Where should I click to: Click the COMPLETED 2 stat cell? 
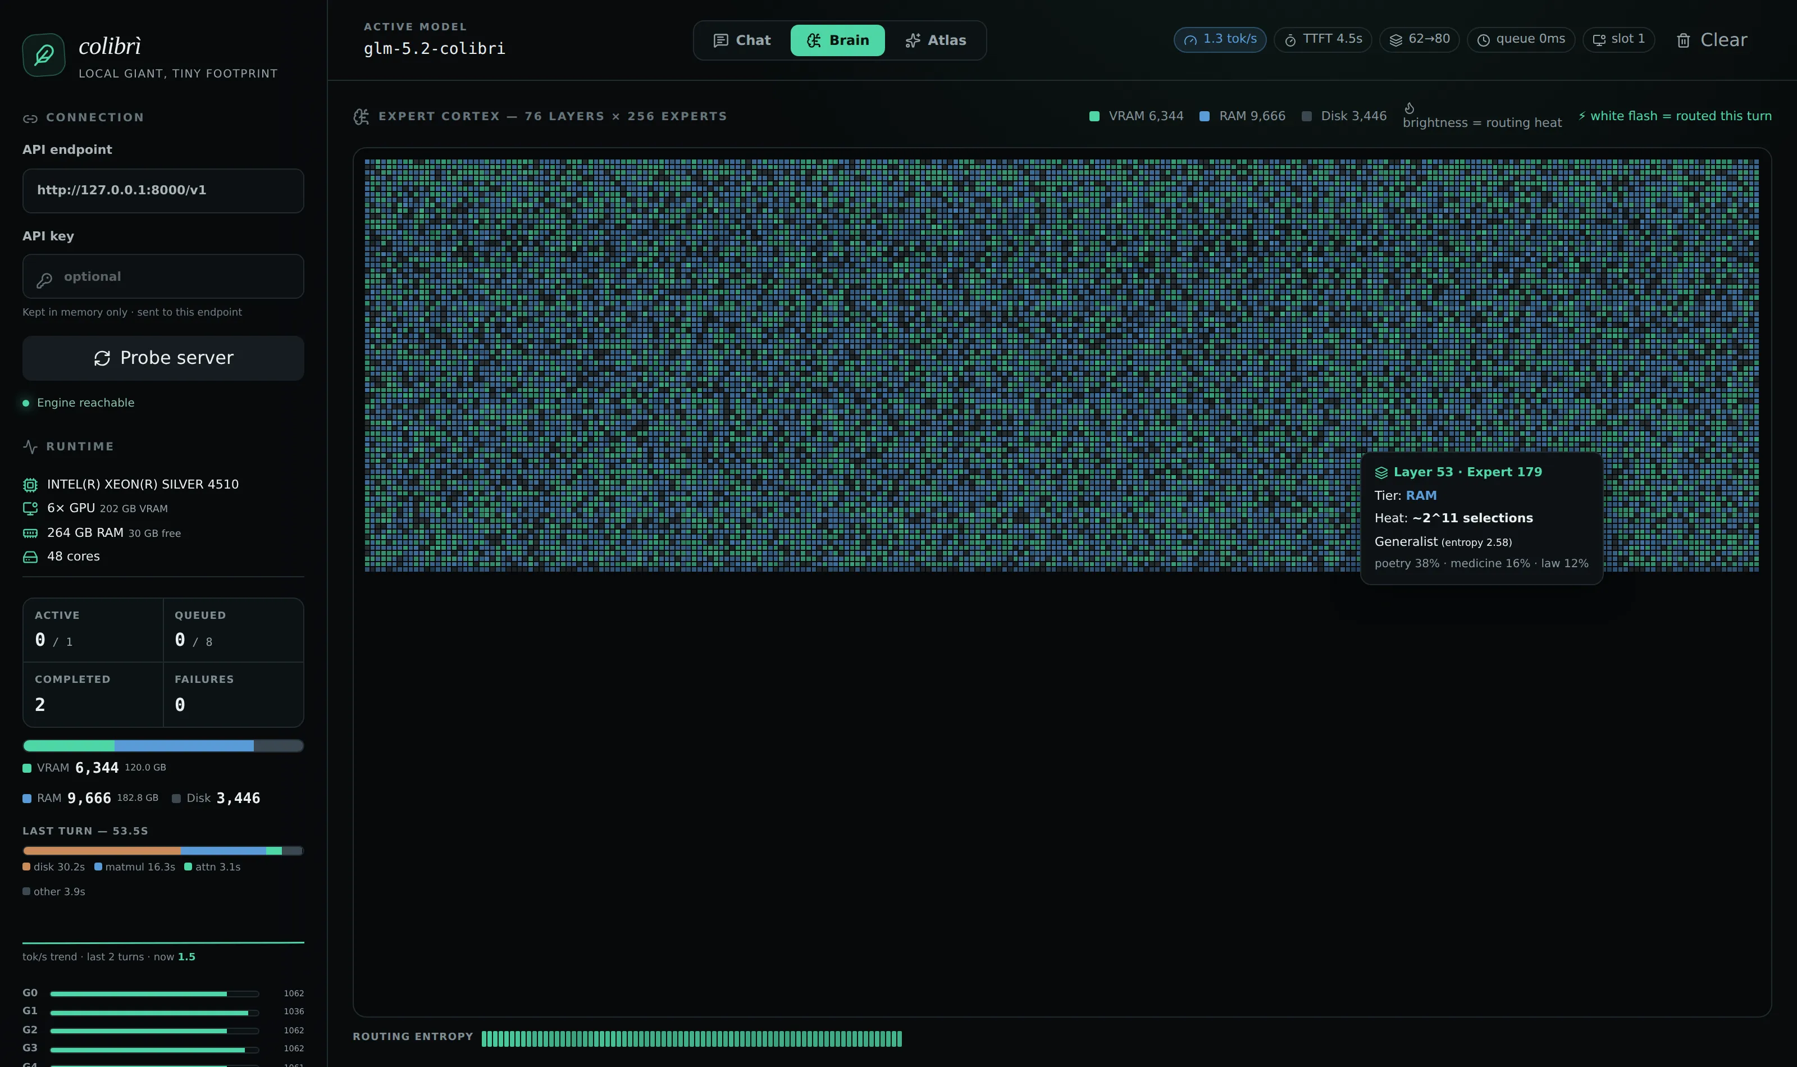pos(93,695)
